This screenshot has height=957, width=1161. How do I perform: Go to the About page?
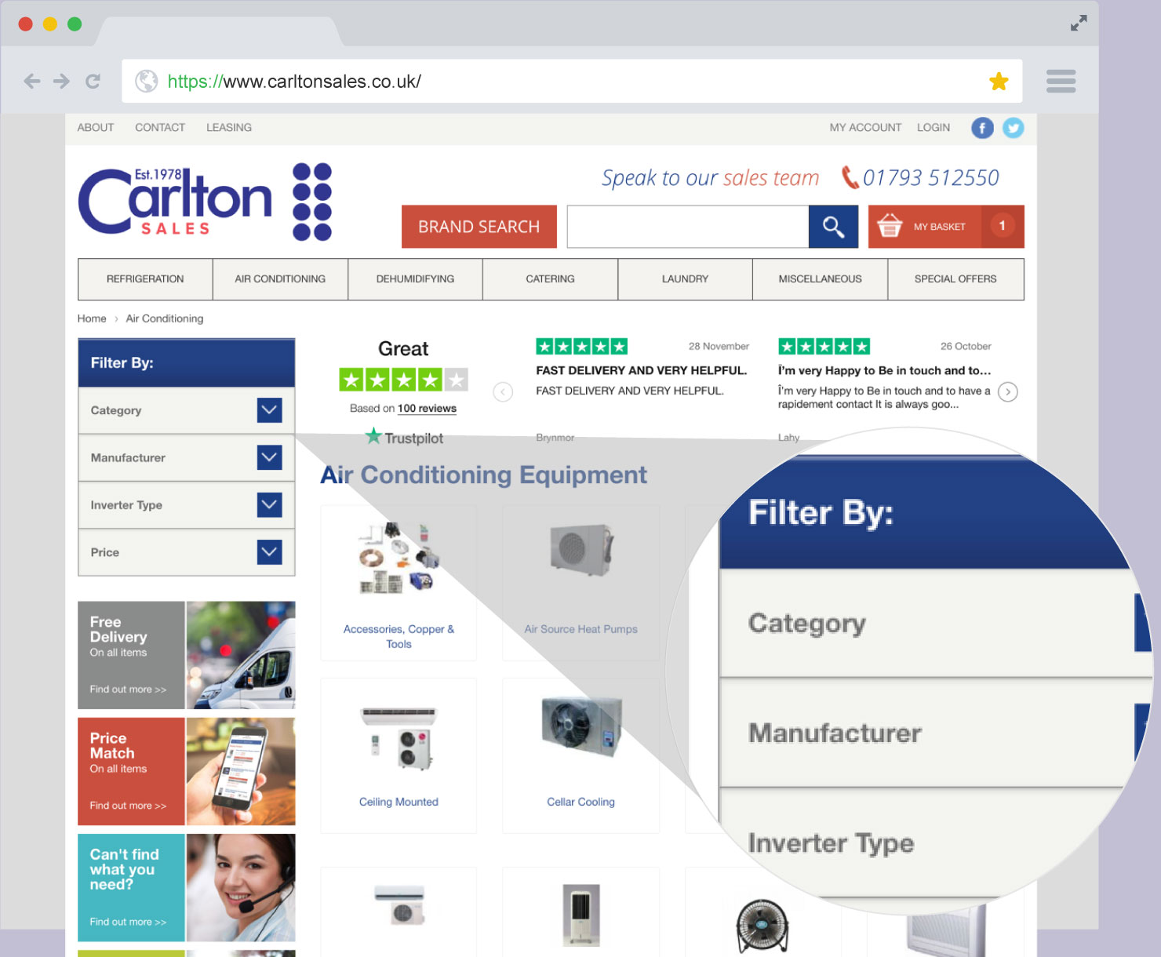[x=96, y=128]
